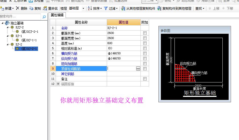Tick the 附加 checkbox for 备注

pos(145,79)
